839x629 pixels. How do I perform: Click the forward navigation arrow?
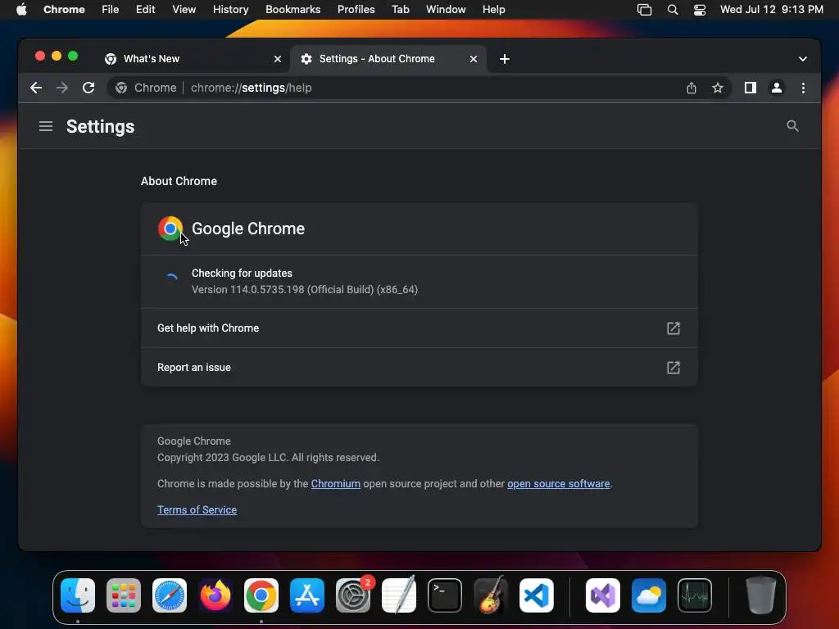pos(62,88)
